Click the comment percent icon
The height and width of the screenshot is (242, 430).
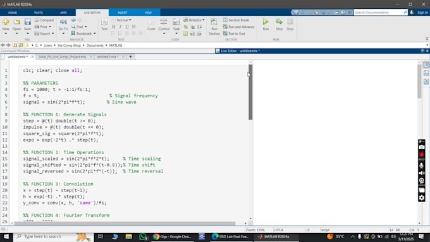click(186, 27)
